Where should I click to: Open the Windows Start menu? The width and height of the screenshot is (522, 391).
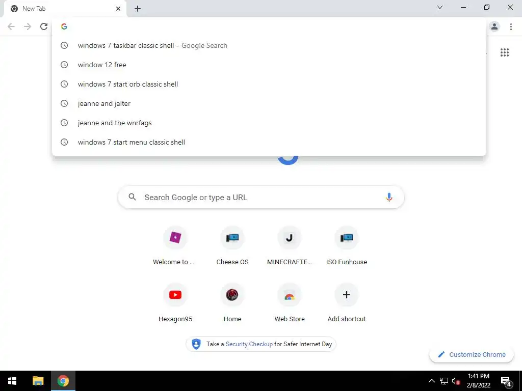coord(12,381)
